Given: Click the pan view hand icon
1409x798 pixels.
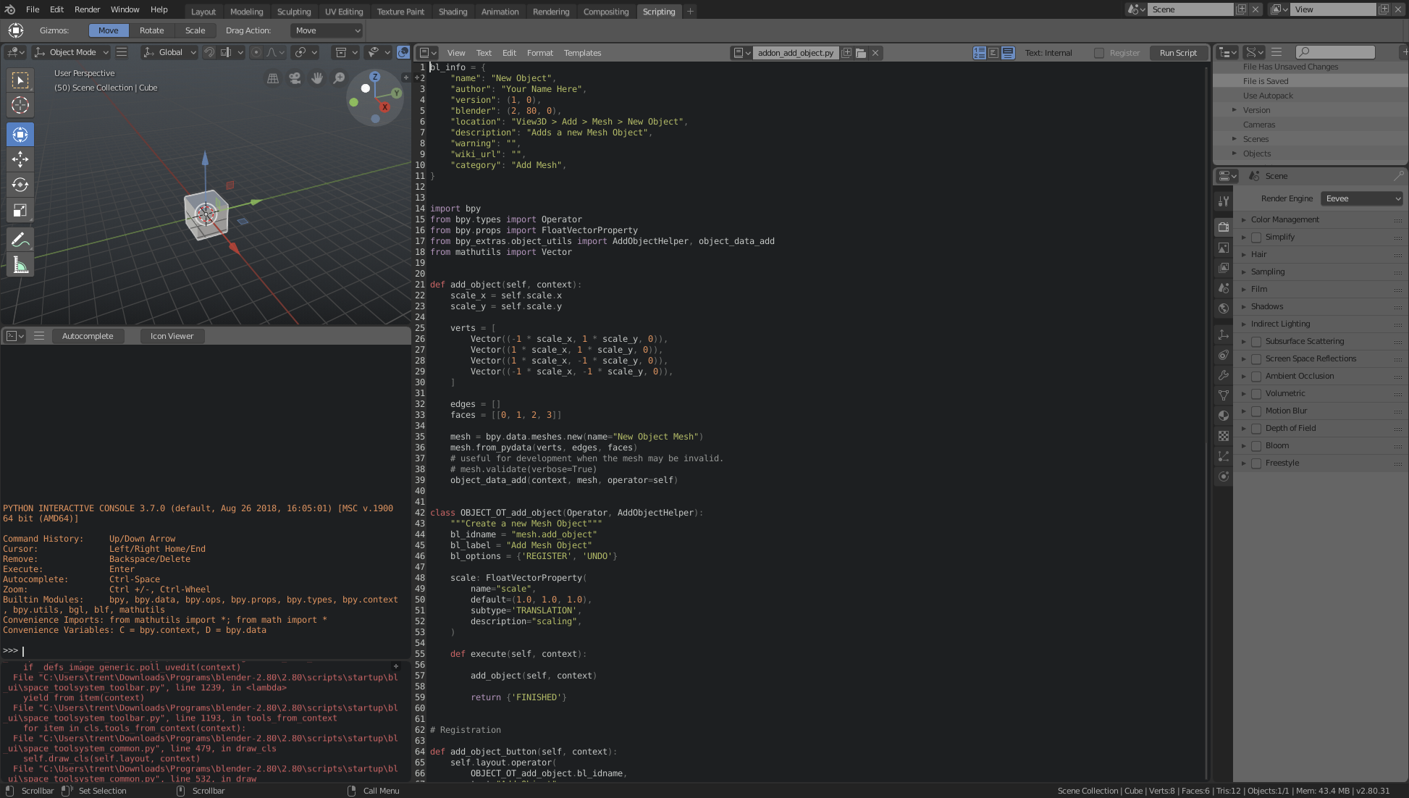Looking at the screenshot, I should point(317,78).
